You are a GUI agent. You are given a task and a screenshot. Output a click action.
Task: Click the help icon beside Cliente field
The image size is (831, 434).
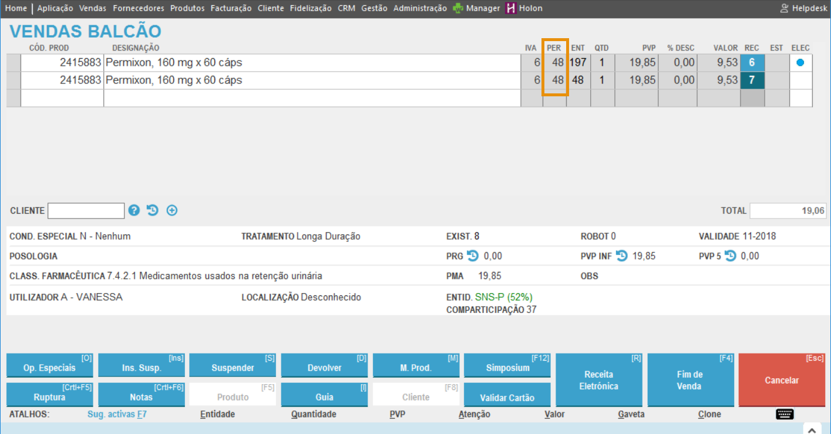click(134, 210)
